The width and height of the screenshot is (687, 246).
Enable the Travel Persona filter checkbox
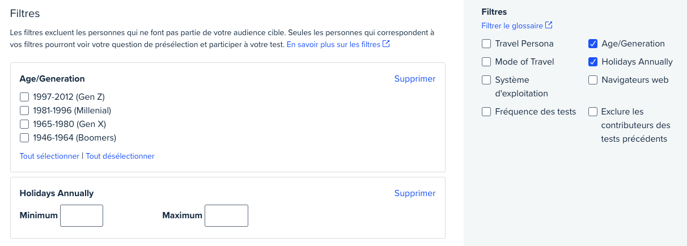pos(486,44)
